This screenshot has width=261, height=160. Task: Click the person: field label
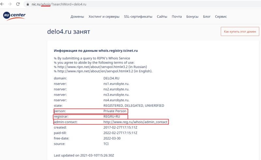(x=60, y=111)
